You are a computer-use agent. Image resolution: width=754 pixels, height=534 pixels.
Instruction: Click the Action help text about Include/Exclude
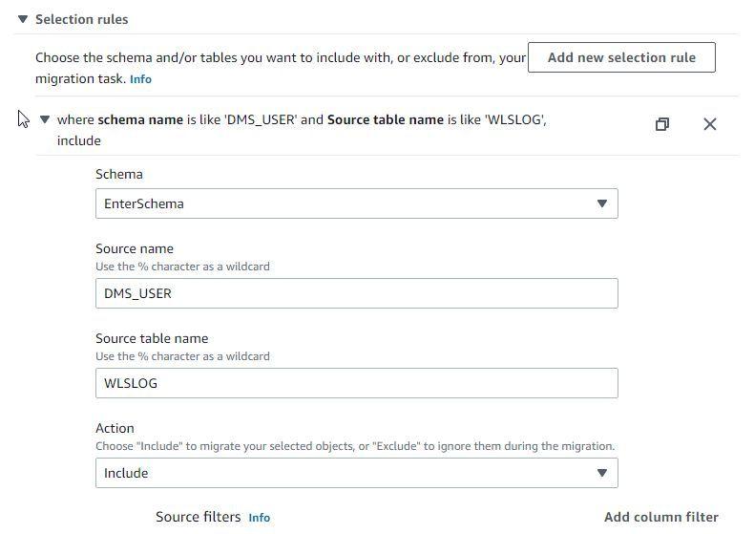(355, 446)
